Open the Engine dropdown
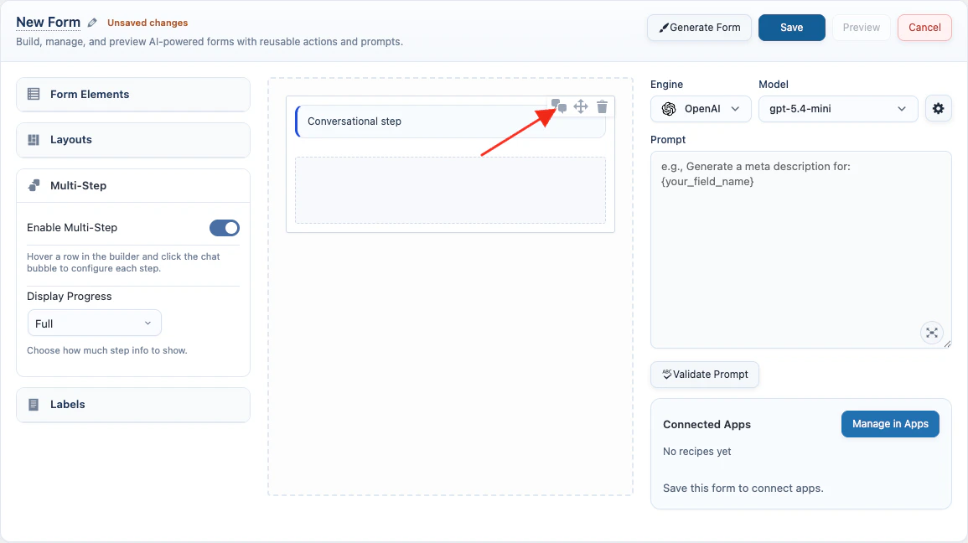 pos(701,108)
